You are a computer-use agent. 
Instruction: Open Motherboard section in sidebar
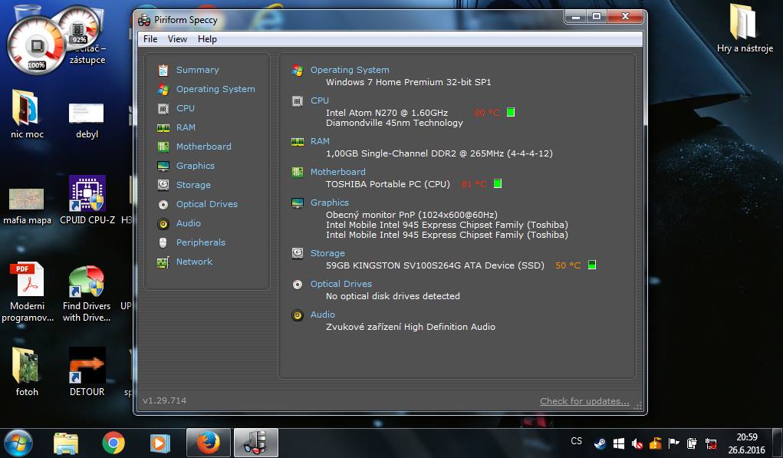[x=204, y=147]
